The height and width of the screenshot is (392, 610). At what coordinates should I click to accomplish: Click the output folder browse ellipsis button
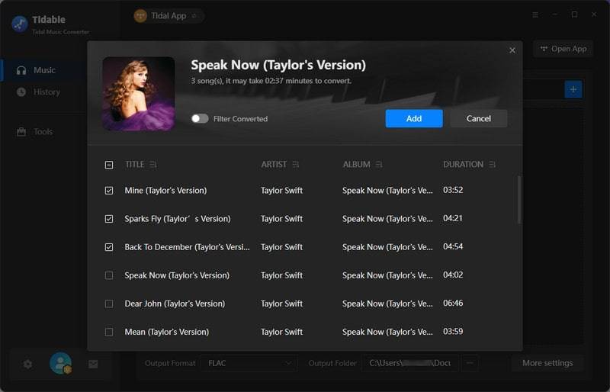[x=470, y=363]
